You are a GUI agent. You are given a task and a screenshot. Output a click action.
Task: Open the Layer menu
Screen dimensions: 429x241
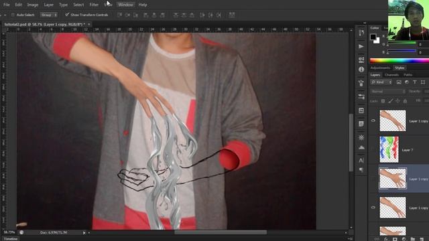(49, 5)
